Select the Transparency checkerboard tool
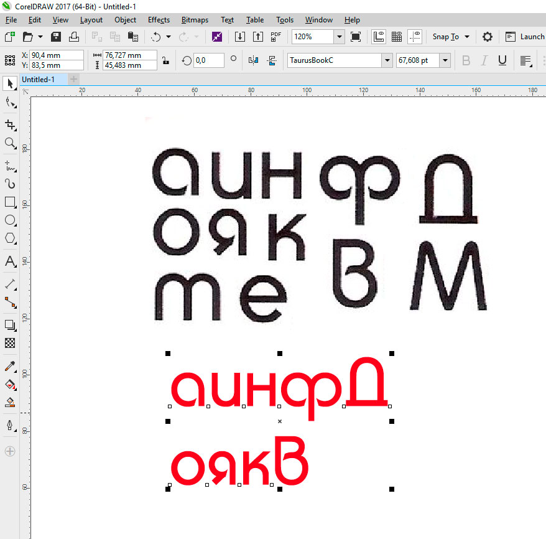The width and height of the screenshot is (546, 539). click(10, 343)
